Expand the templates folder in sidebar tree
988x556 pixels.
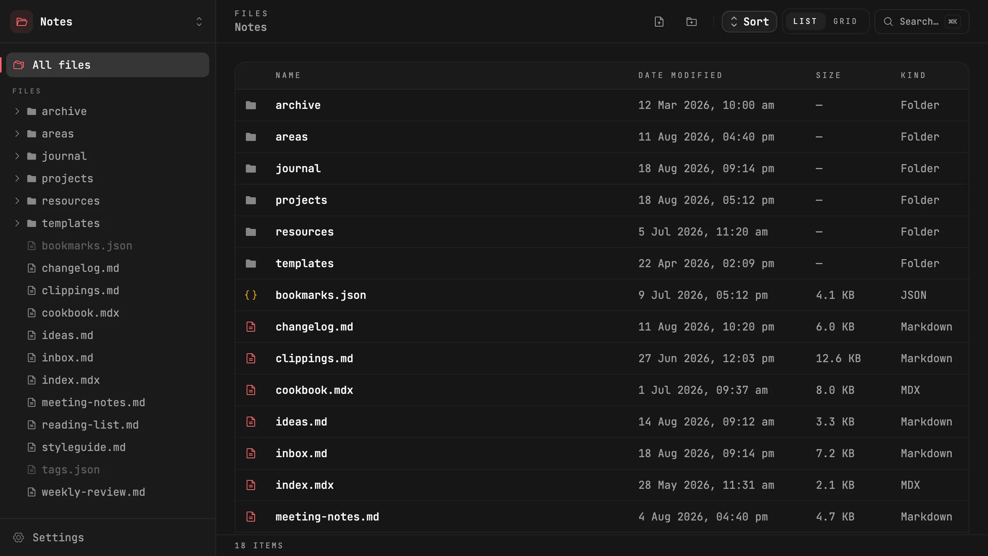click(17, 223)
